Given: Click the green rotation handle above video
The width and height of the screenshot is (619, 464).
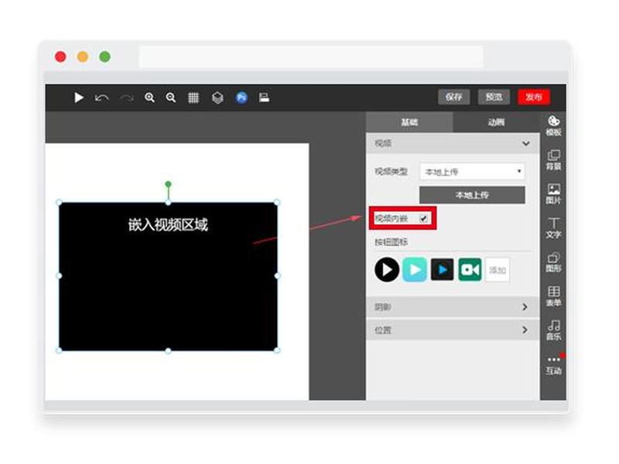Looking at the screenshot, I should click(x=168, y=184).
